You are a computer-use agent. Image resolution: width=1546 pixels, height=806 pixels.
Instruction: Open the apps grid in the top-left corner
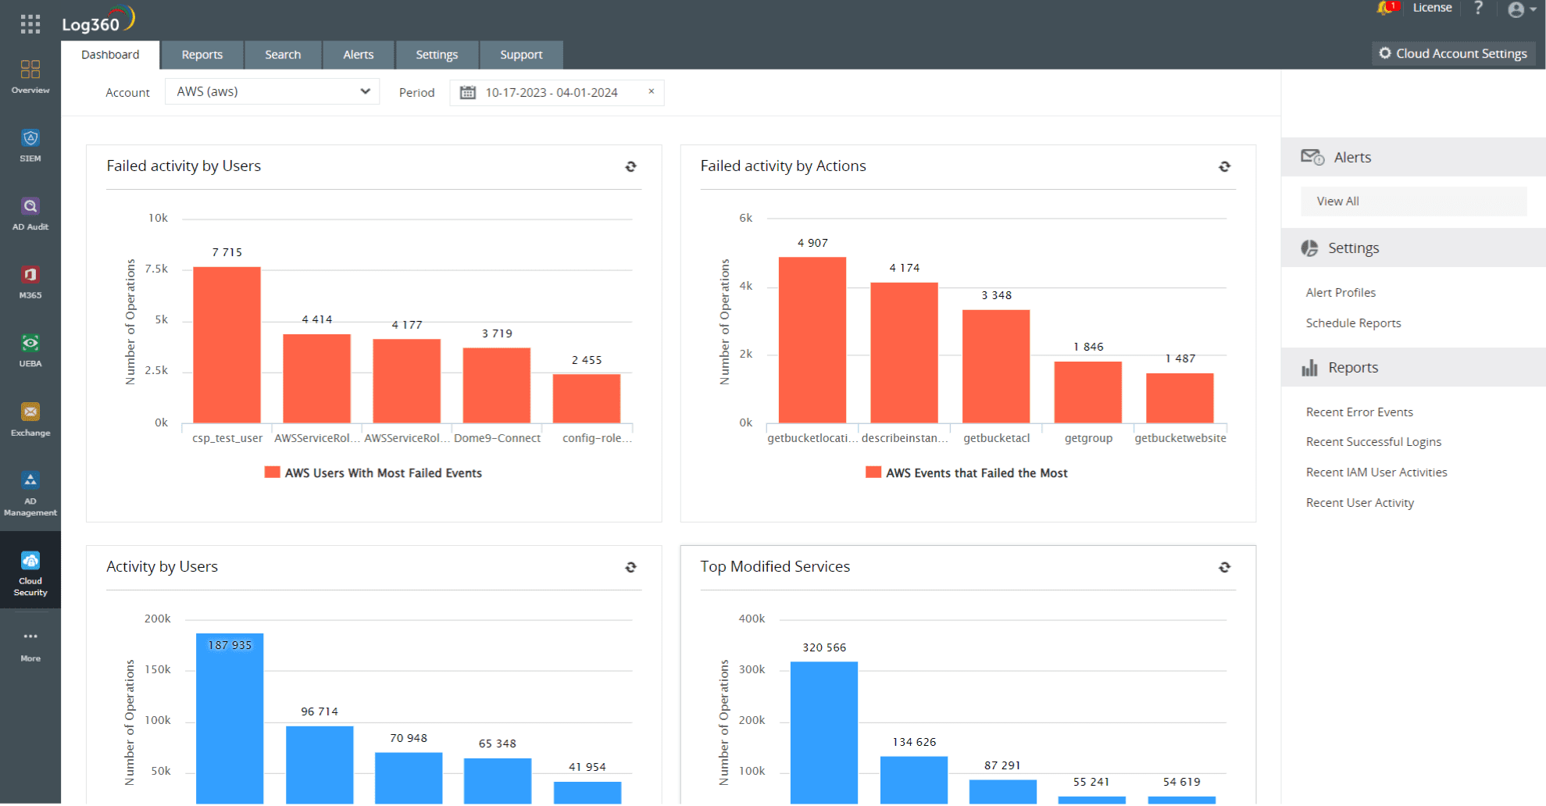tap(30, 23)
